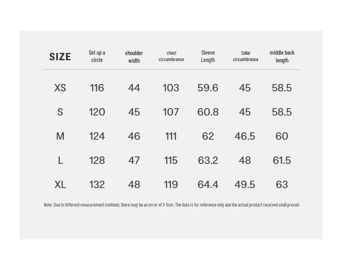Click the XS sleeve length value 59.6
The height and width of the screenshot is (256, 342).
pos(208,88)
